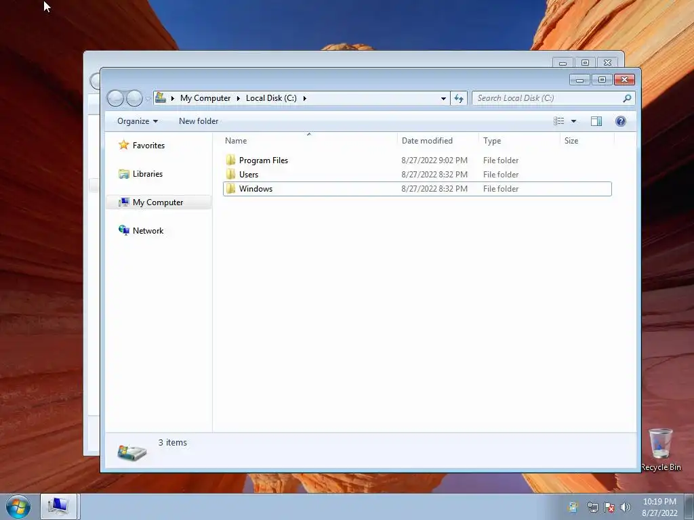Screen dimensions: 694x520
Task: Click the Libraries icon in sidebar
Action: click(x=123, y=174)
